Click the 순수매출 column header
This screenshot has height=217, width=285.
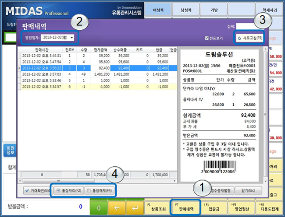(120, 50)
